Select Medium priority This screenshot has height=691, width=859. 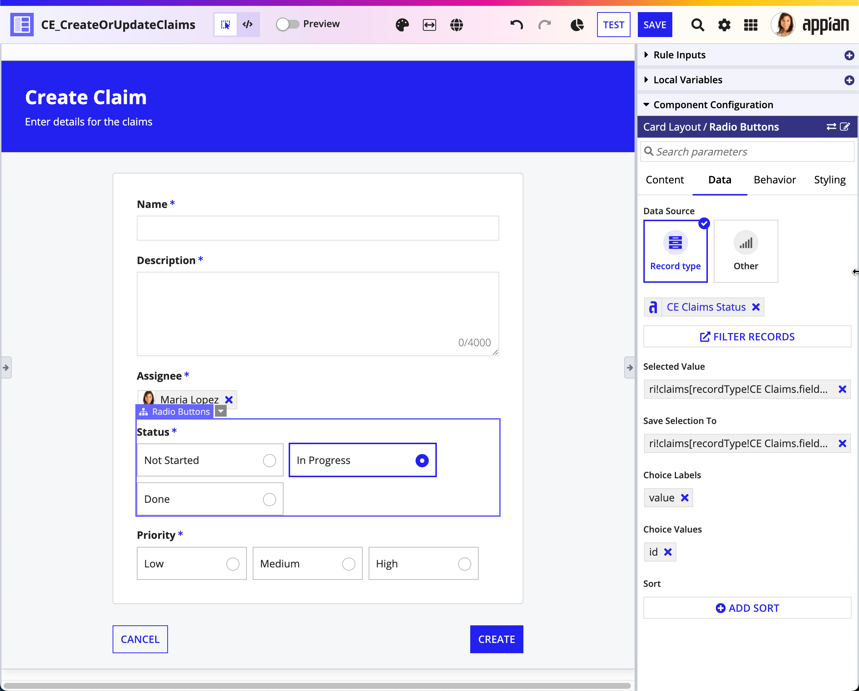tap(308, 563)
